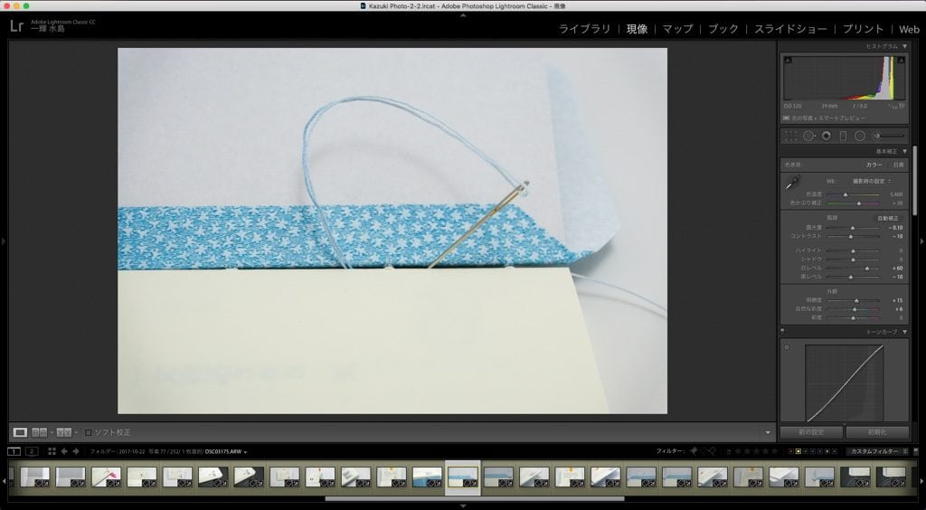Filter by red color label

pos(791,451)
